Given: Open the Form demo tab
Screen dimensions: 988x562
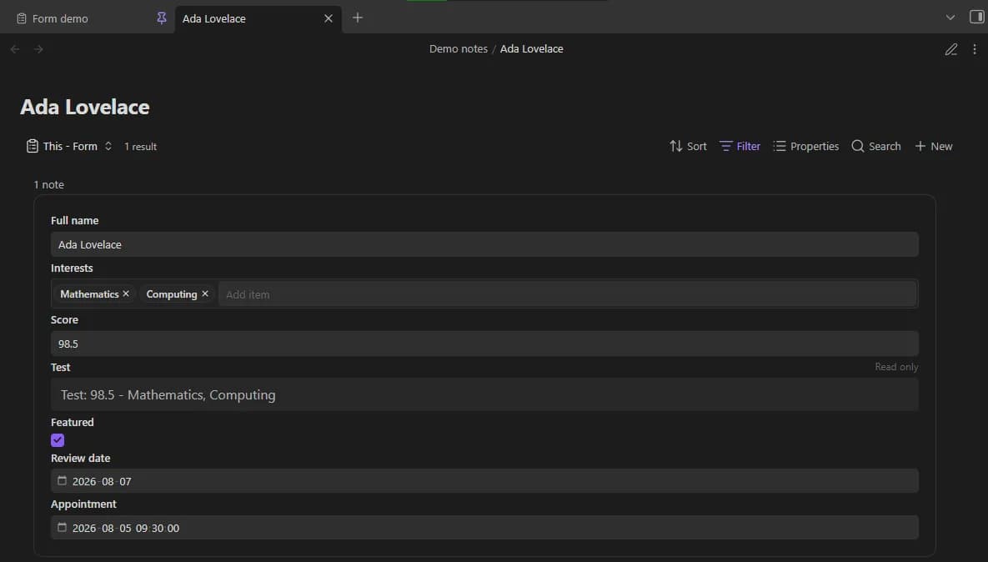Looking at the screenshot, I should pos(60,19).
